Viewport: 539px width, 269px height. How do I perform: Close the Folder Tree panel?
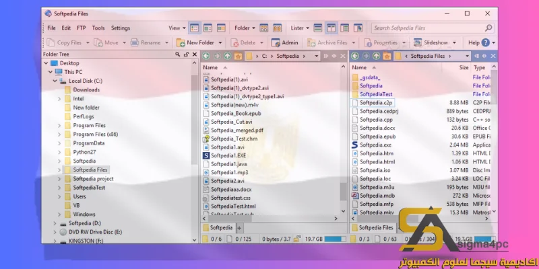195,54
